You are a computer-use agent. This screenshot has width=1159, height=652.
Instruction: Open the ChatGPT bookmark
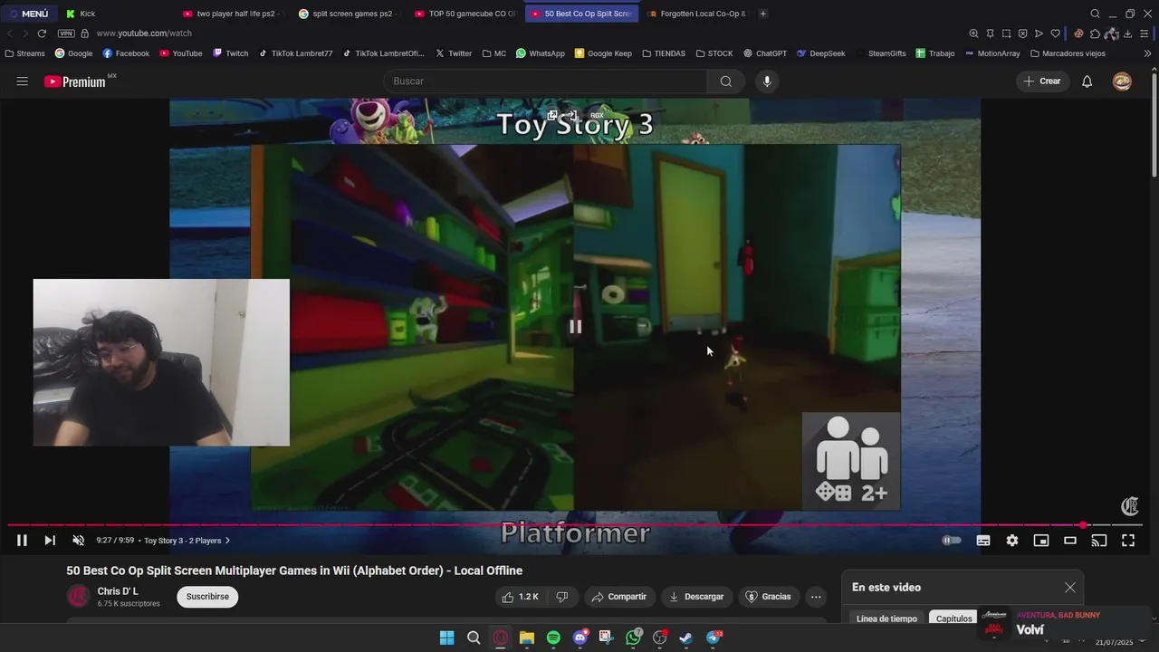click(x=765, y=53)
